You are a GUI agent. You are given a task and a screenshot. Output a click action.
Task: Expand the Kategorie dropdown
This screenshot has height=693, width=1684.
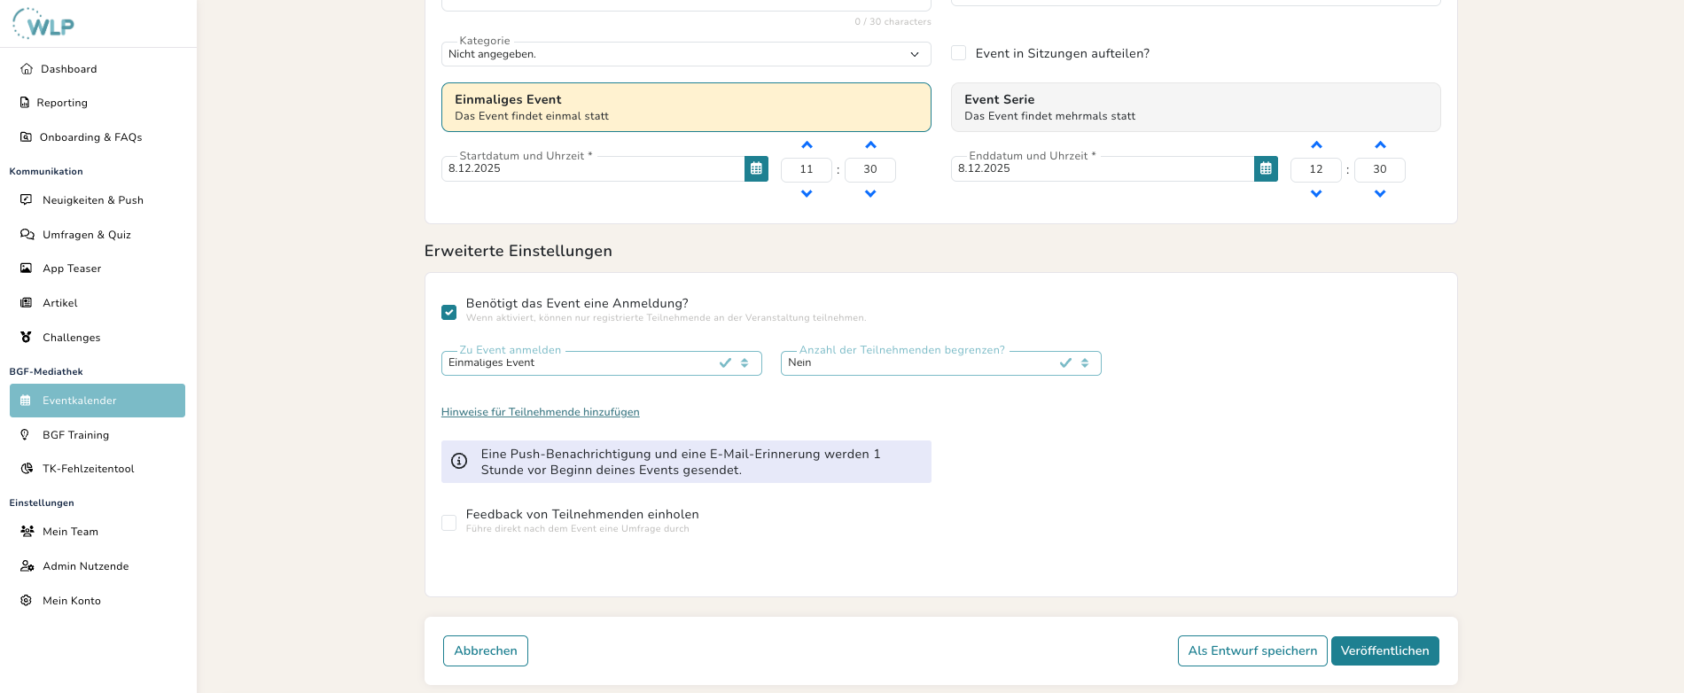[686, 54]
